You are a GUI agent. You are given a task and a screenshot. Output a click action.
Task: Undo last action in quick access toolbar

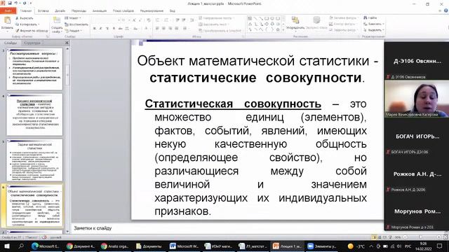tap(16, 3)
